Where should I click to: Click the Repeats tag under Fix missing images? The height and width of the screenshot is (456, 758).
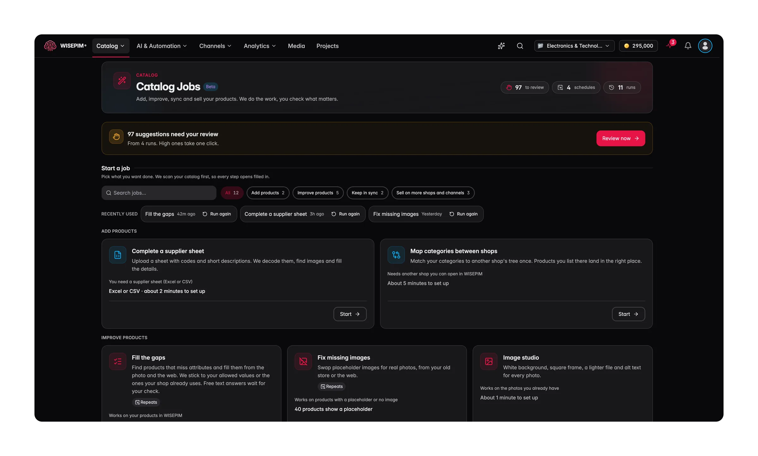click(x=332, y=387)
